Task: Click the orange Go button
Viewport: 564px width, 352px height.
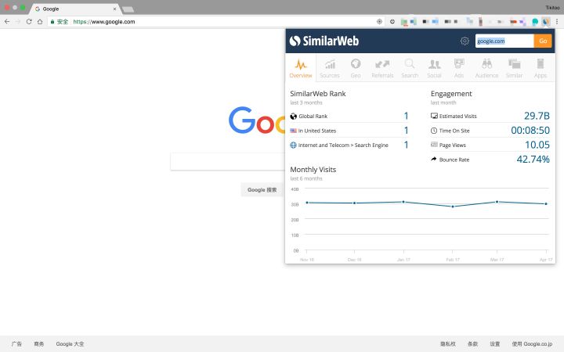Action: click(543, 41)
